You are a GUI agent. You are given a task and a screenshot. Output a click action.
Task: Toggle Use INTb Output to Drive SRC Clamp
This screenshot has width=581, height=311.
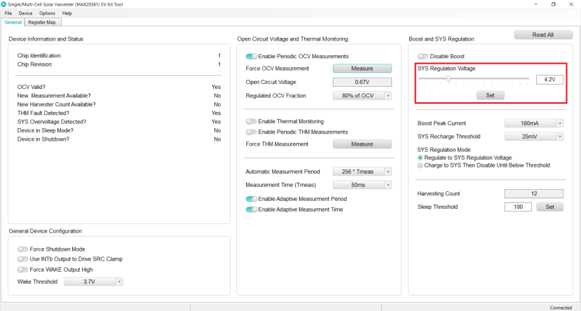23,258
